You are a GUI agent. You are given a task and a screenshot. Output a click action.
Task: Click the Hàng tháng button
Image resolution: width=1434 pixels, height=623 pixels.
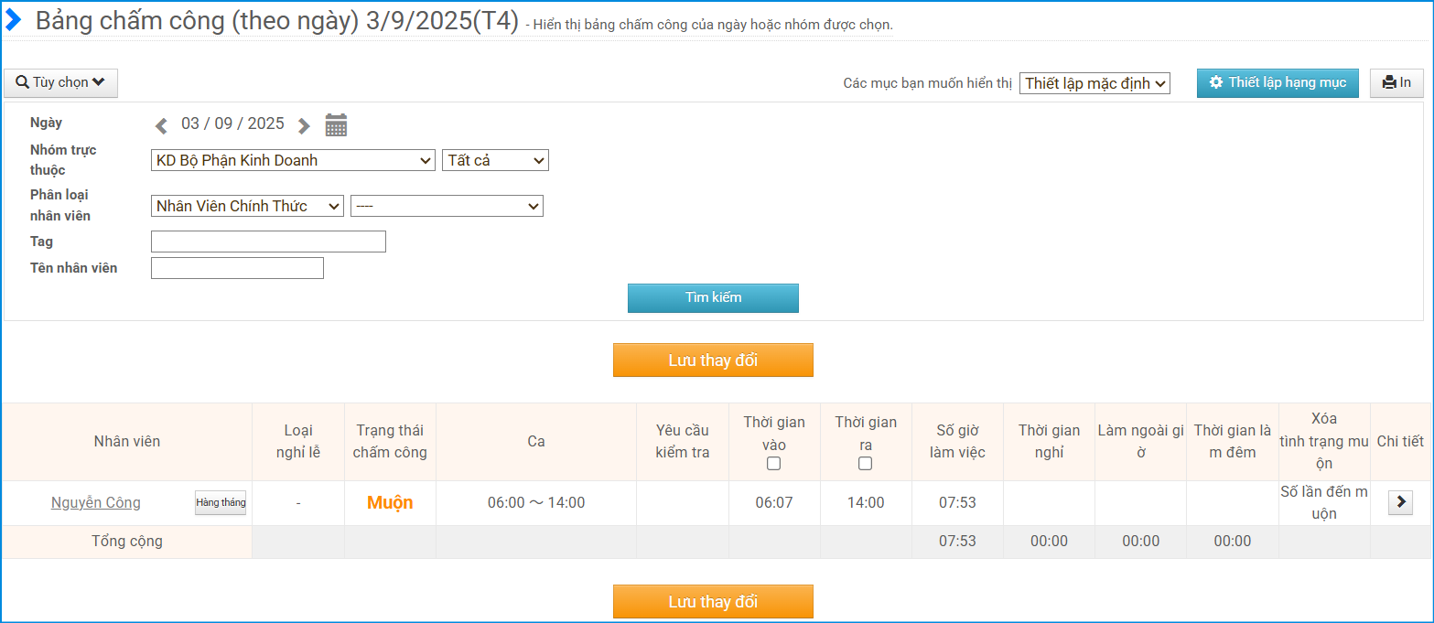tap(221, 502)
